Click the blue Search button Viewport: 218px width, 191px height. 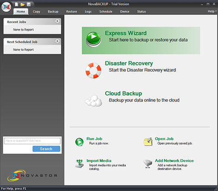46,149
